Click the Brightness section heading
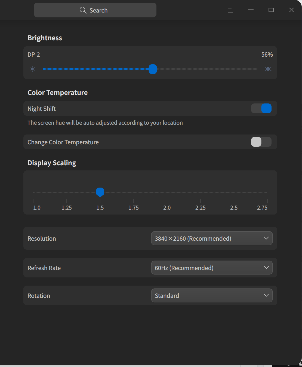302x367 pixels. click(45, 38)
